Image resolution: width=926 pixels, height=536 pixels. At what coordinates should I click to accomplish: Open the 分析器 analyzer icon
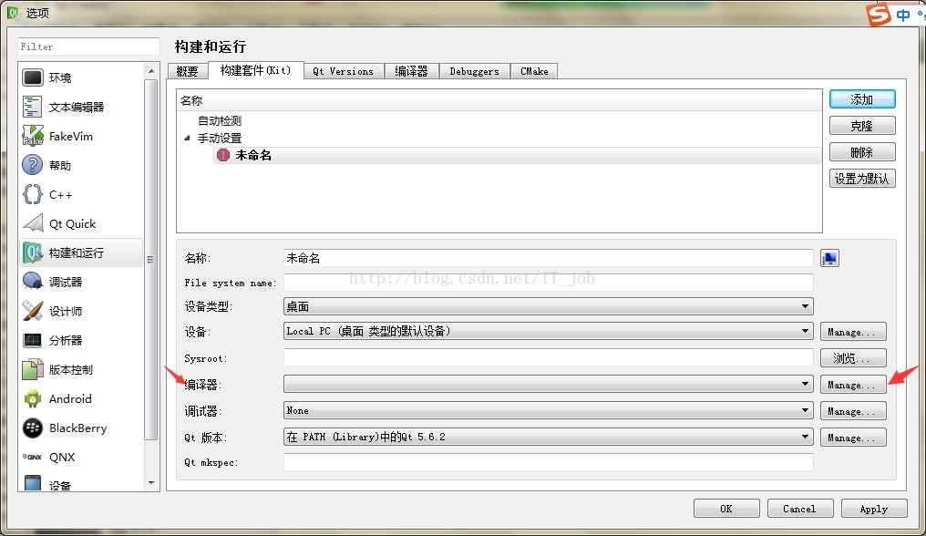33,340
